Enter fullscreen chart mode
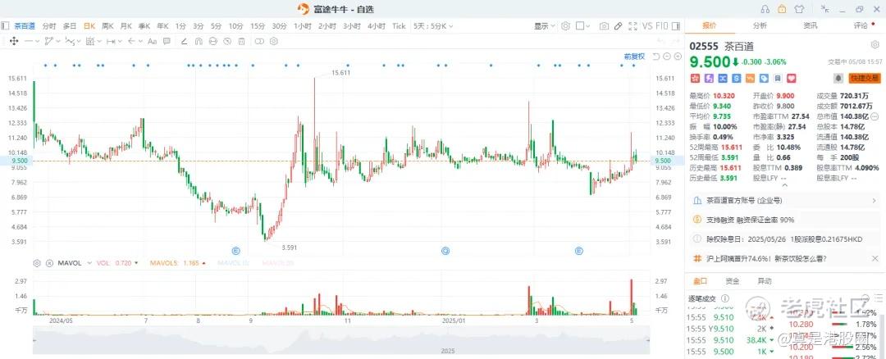The height and width of the screenshot is (359, 886). 633,26
